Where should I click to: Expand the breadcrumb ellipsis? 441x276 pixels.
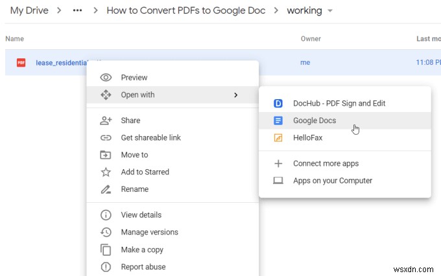coord(77,10)
